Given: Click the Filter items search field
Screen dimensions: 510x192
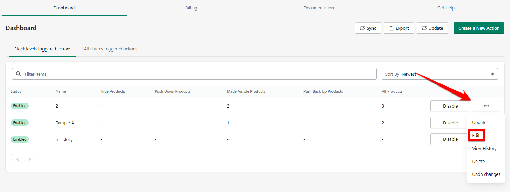Looking at the screenshot, I should pyautogui.click(x=196, y=74).
